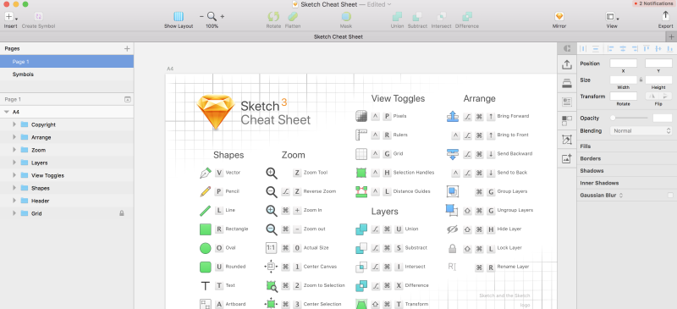The image size is (677, 309).
Task: Click the Difference boolean icon
Action: 467,17
